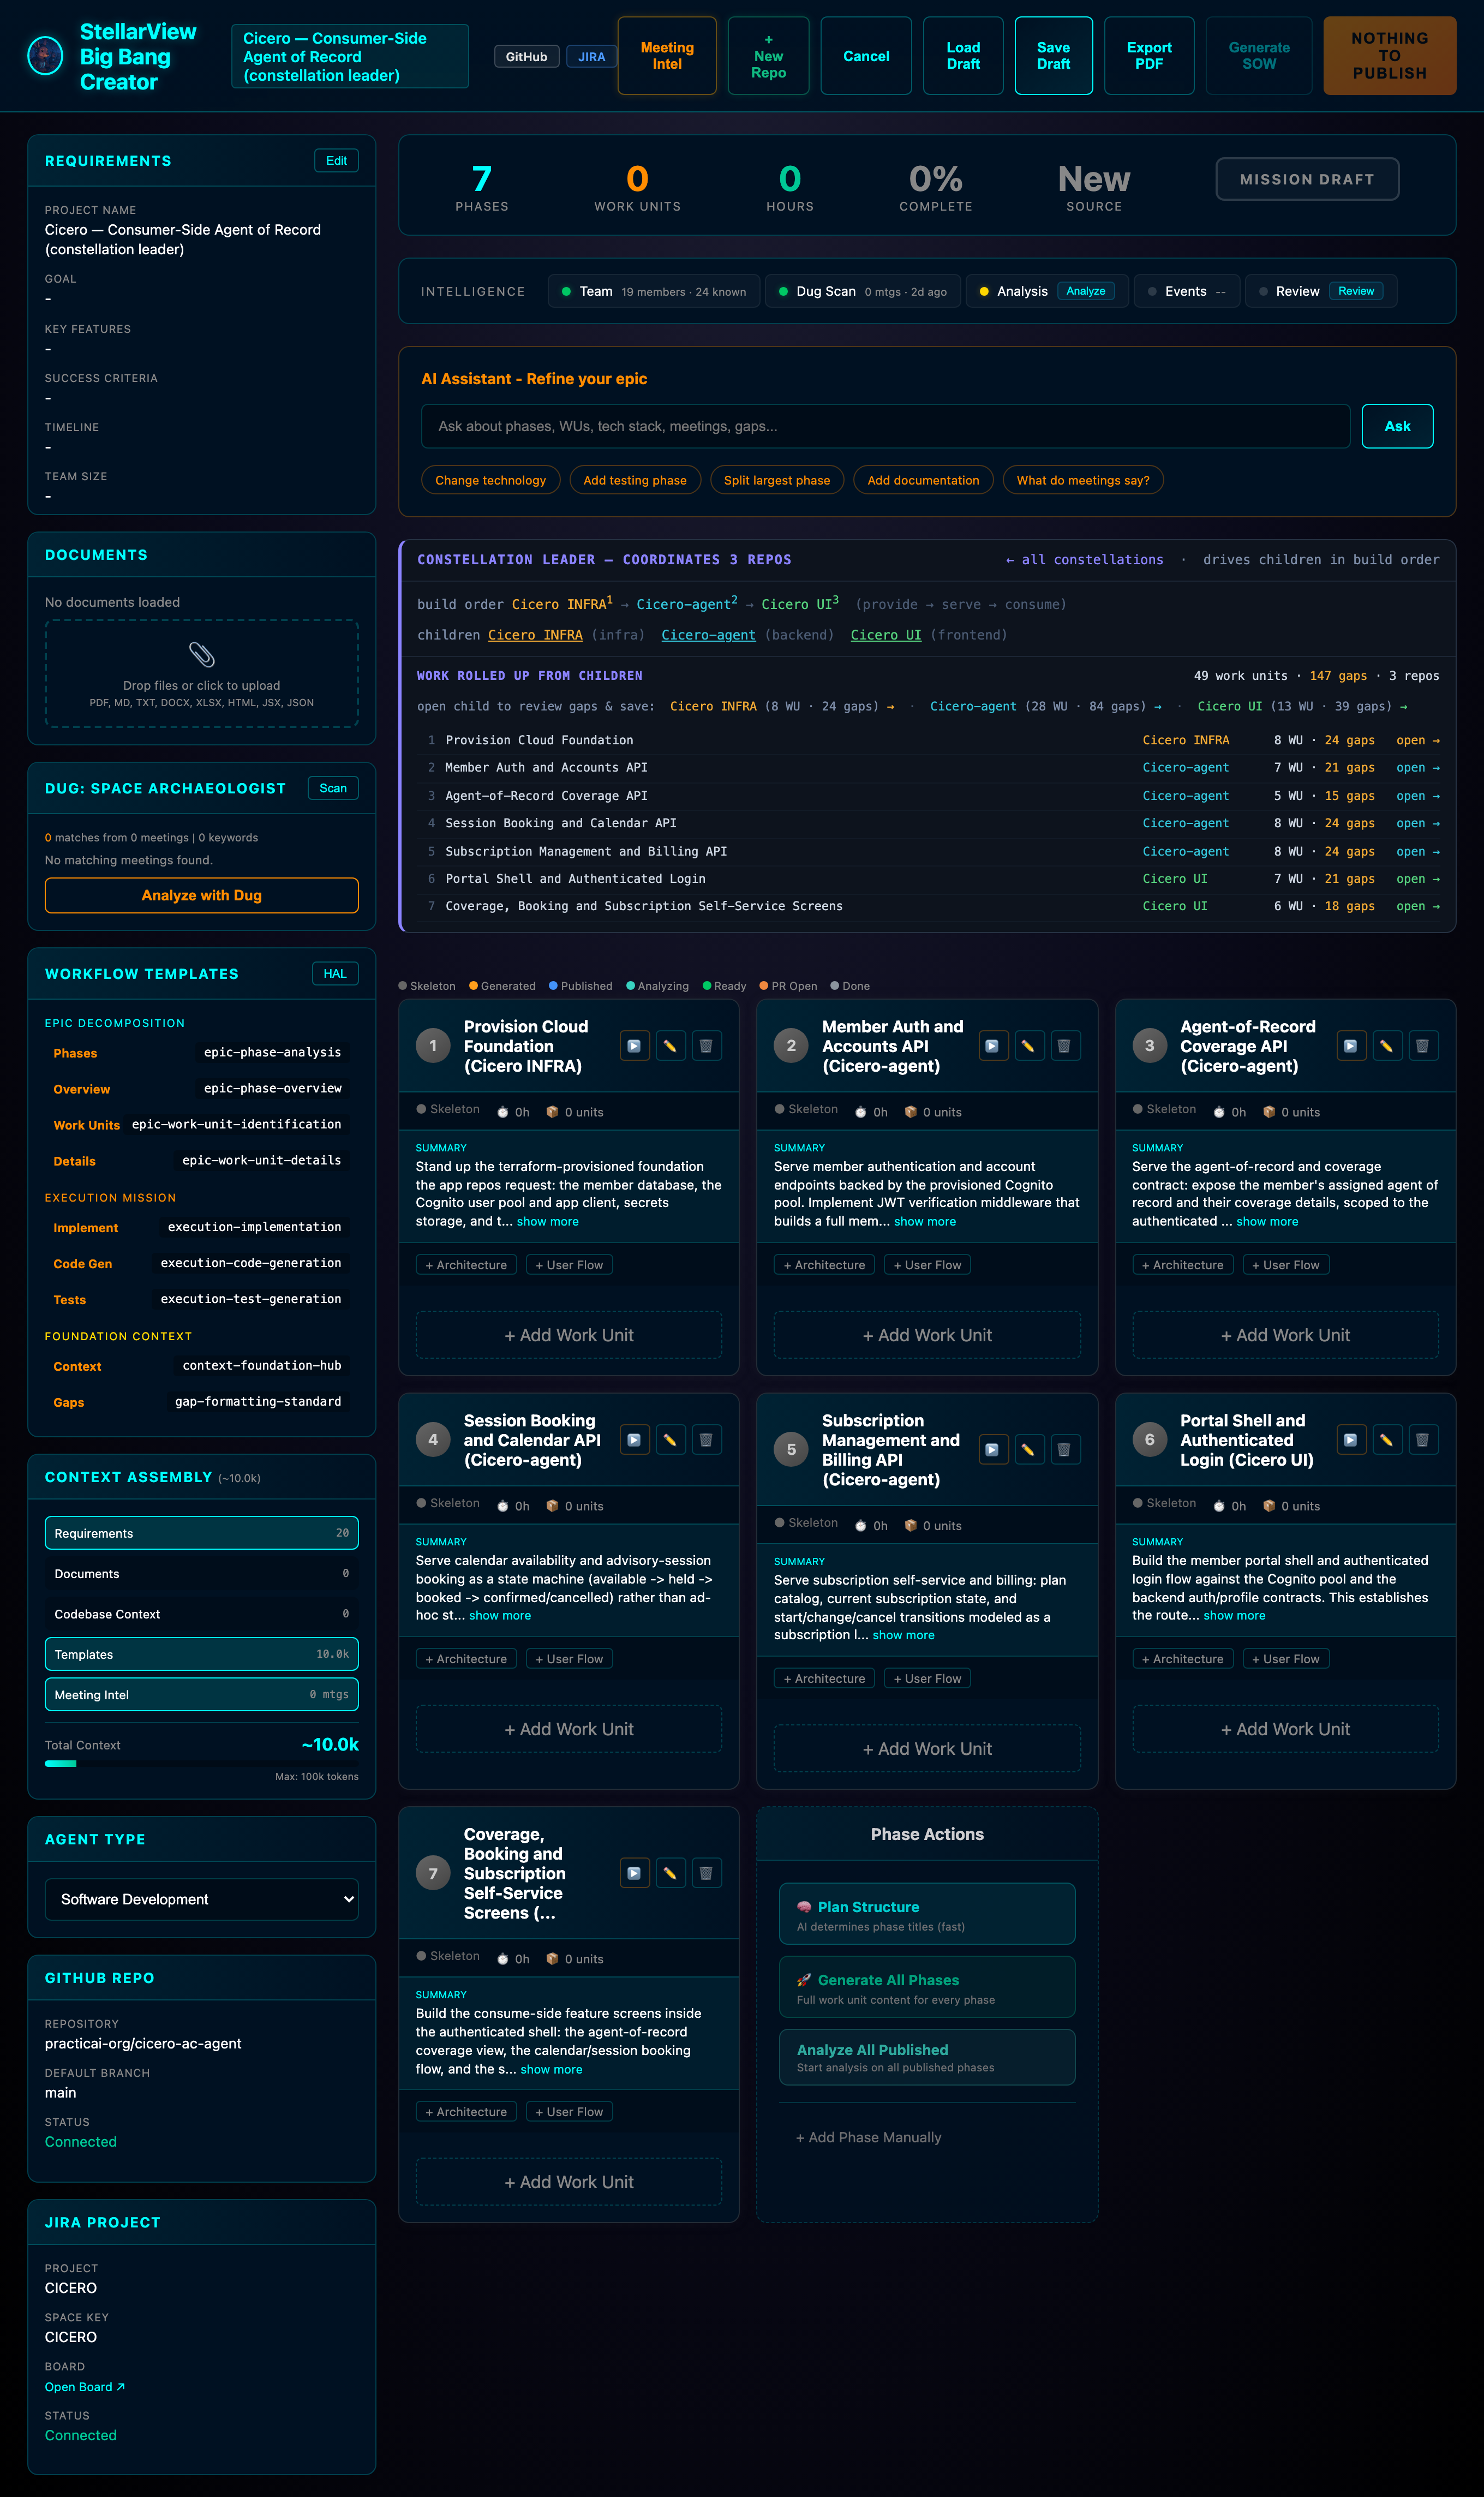The height and width of the screenshot is (2497, 1484).
Task: Expand show more in Portal Shell summary
Action: [x=1234, y=1616]
